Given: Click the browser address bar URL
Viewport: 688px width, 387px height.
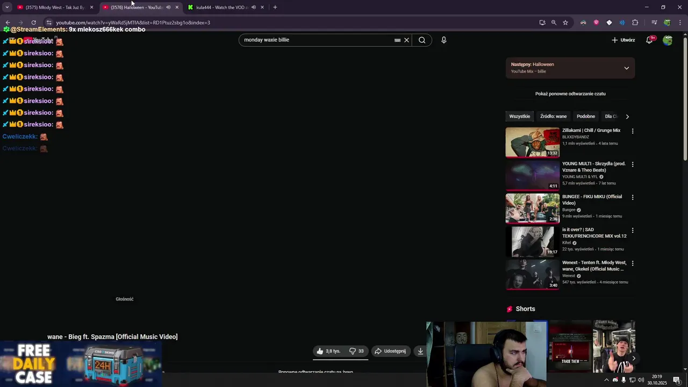Looking at the screenshot, I should 133,23.
